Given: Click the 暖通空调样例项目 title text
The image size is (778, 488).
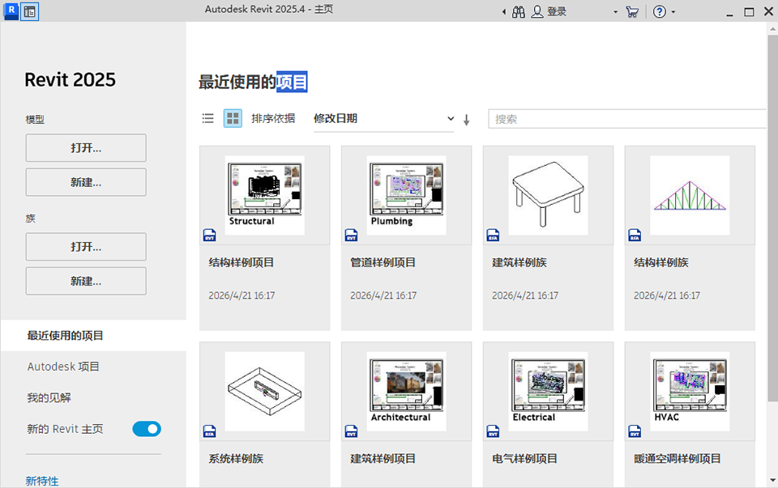Looking at the screenshot, I should click(678, 459).
